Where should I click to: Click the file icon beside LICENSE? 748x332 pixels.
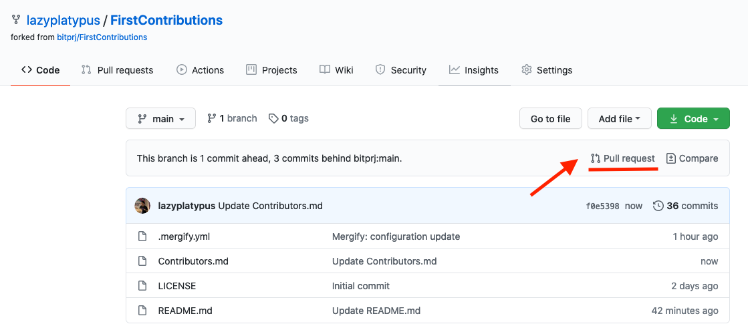coord(142,286)
